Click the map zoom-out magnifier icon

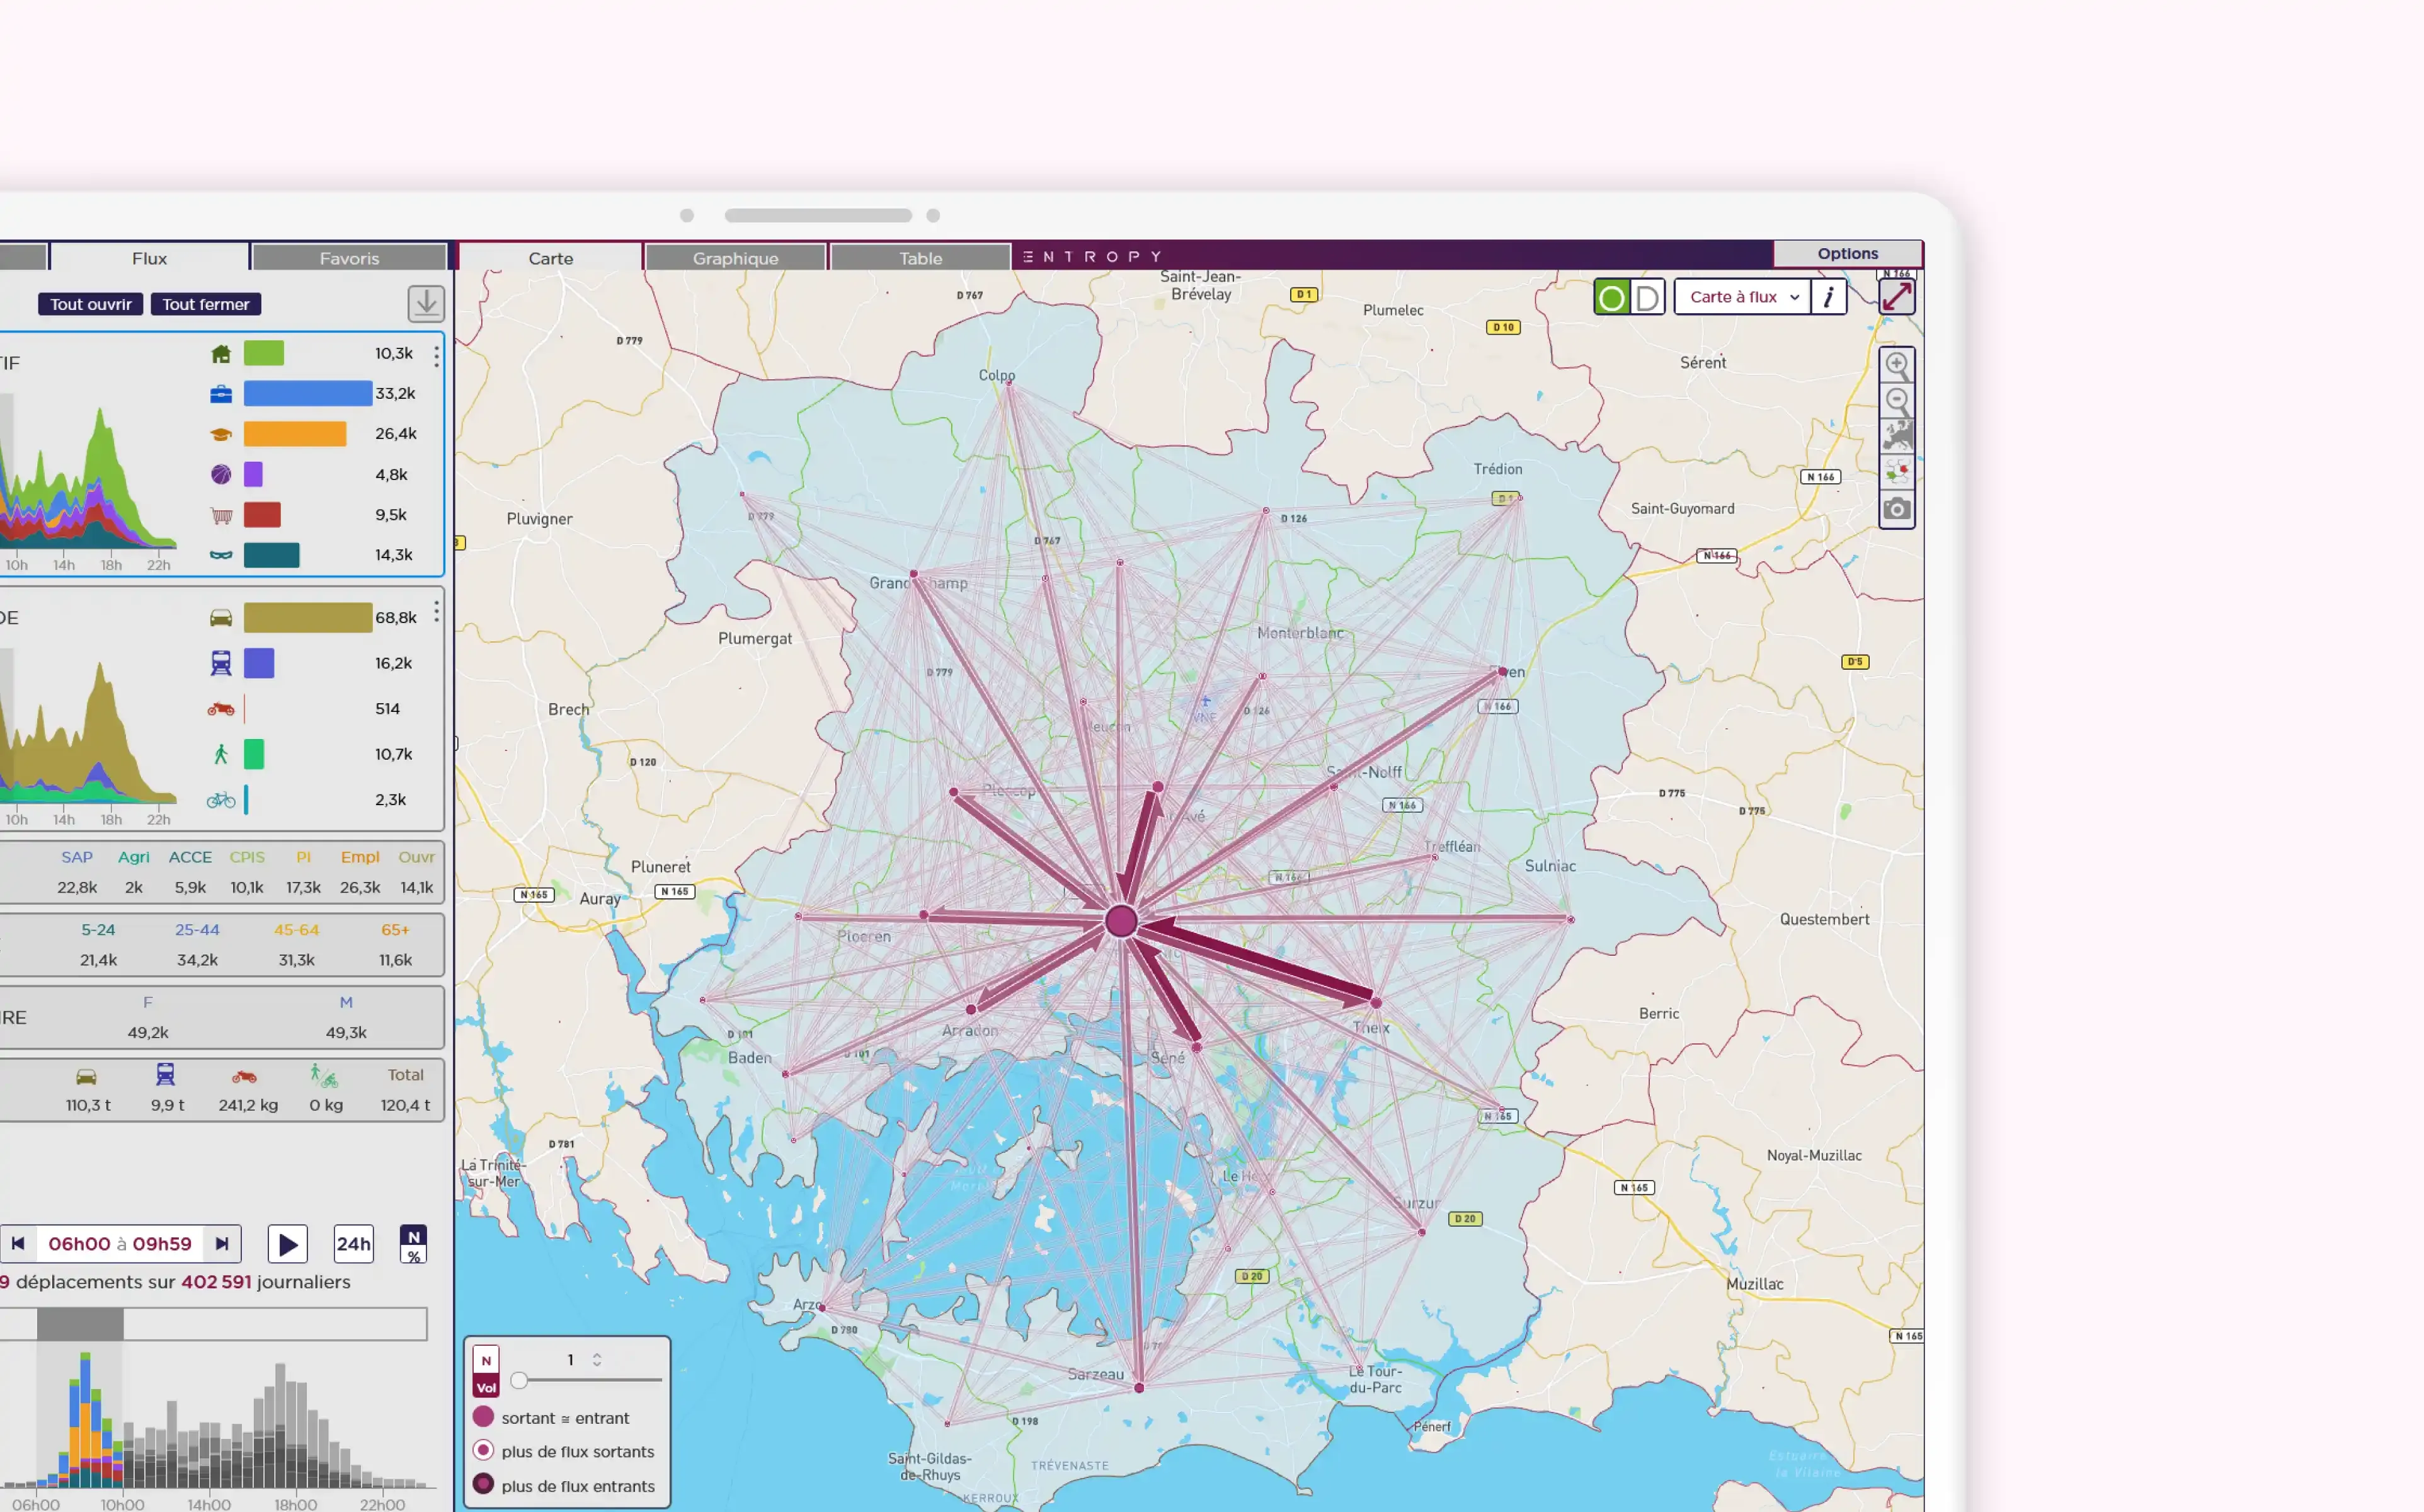1896,401
